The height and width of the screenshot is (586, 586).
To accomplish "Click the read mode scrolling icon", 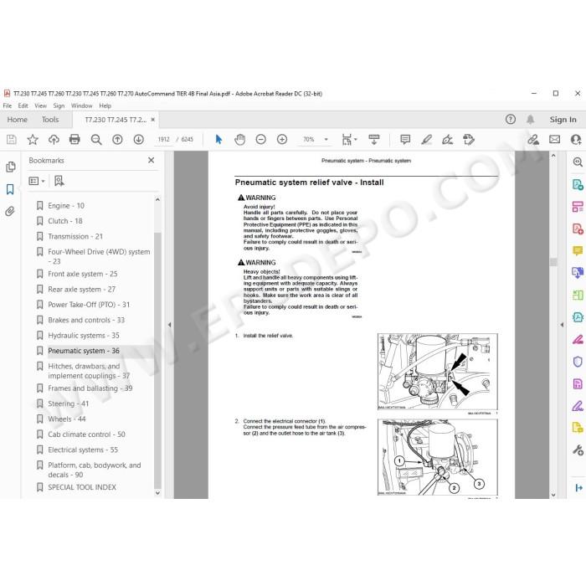I will tap(373, 140).
